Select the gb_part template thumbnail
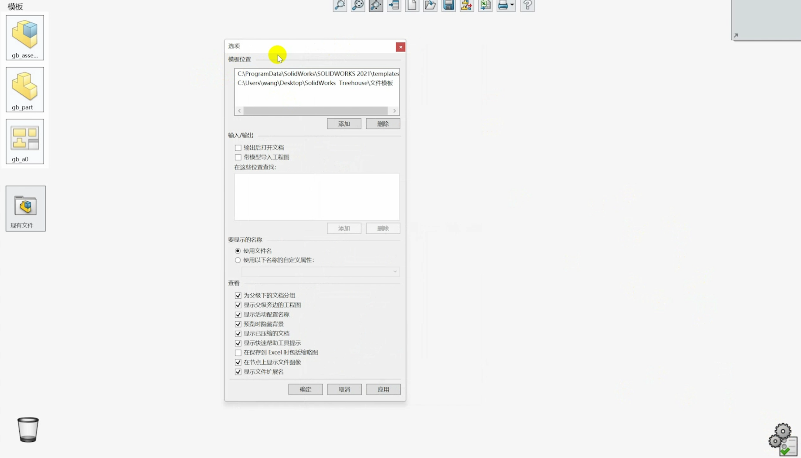Screen dimensions: 801x458 point(25,89)
